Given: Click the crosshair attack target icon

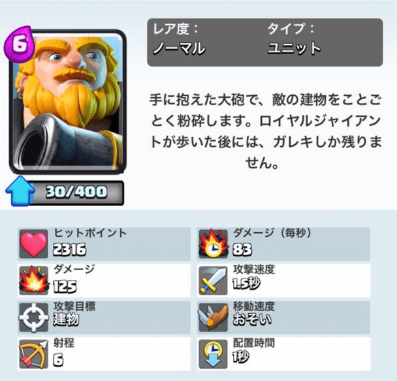Looking at the screenshot, I should [x=34, y=317].
